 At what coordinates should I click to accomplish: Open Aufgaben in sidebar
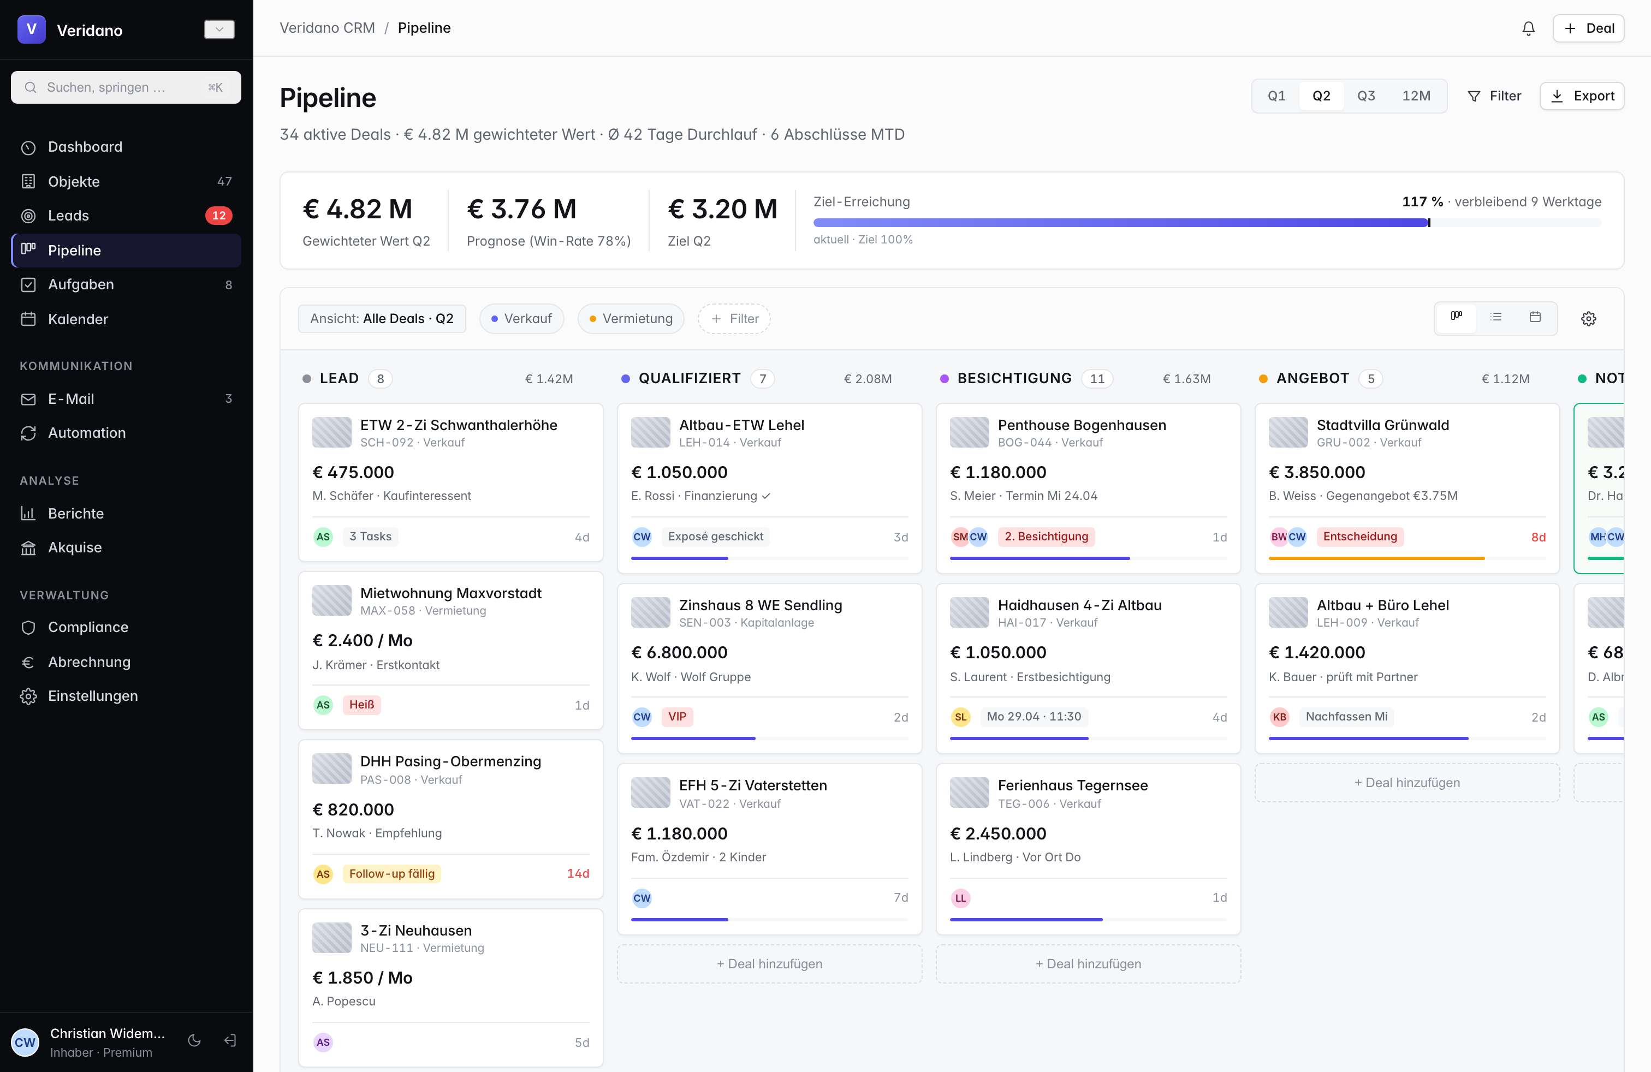[x=126, y=284]
